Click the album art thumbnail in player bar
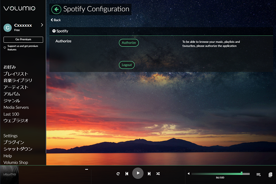276x184 pixels. (x=9, y=174)
